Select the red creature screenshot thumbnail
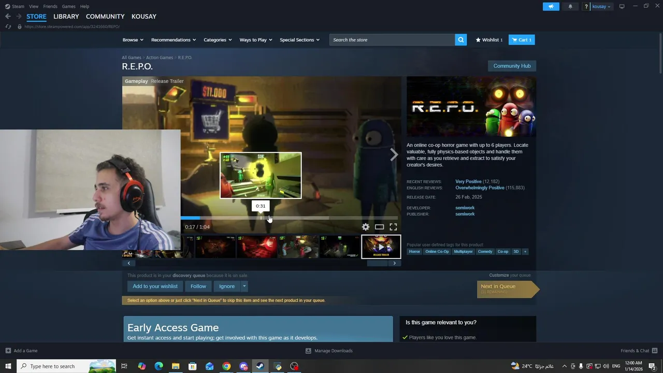663x373 pixels. [257, 247]
